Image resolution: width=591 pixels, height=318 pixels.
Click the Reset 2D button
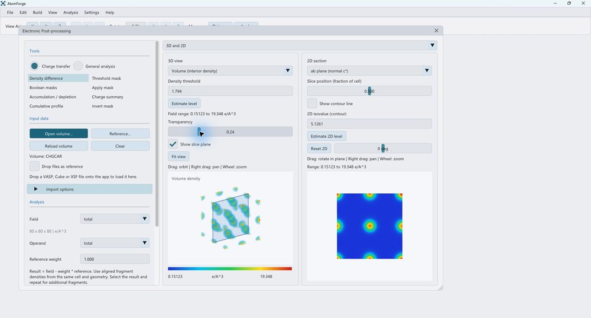coord(319,148)
